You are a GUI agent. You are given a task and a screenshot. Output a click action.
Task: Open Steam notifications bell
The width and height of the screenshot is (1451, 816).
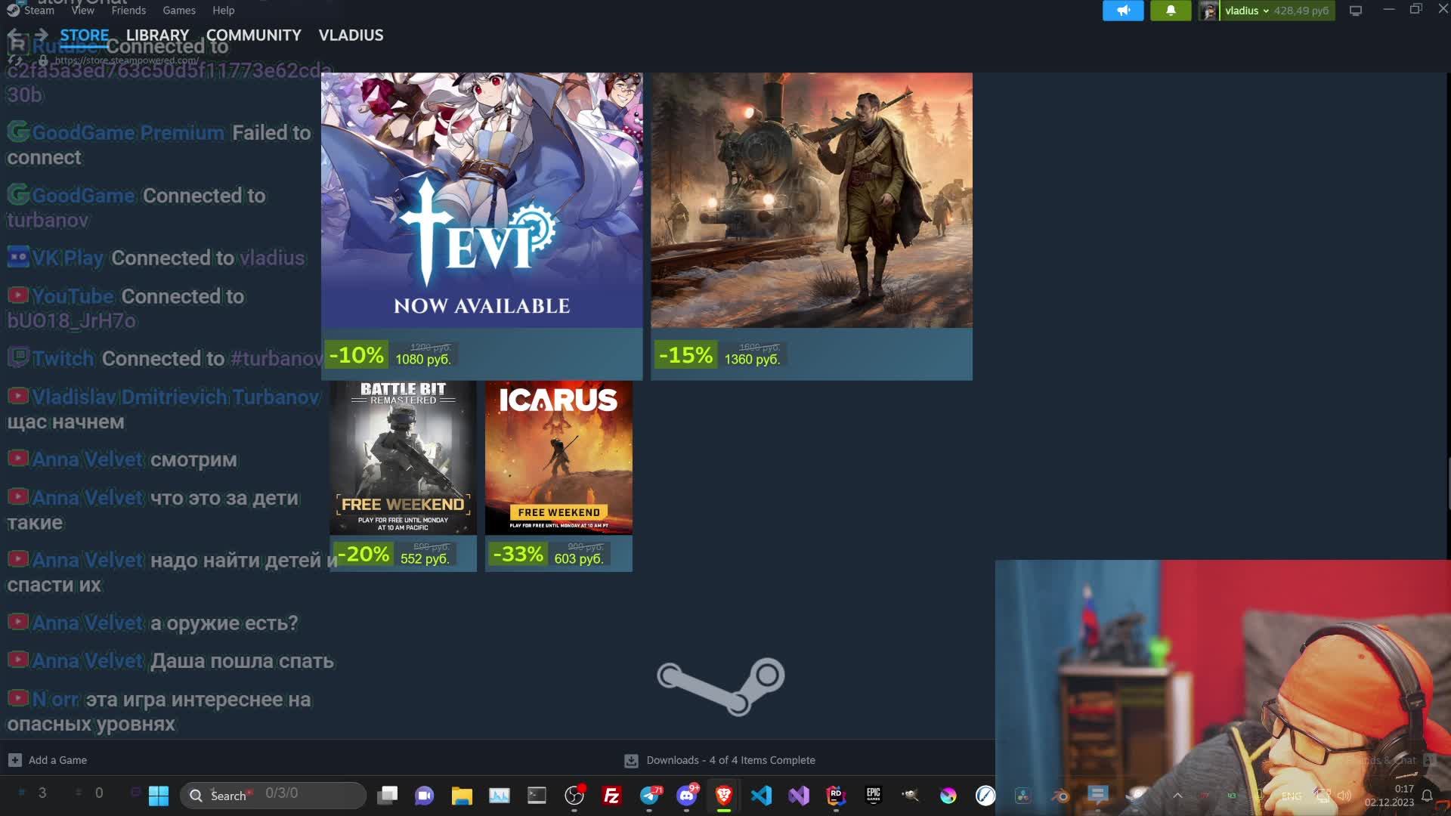pyautogui.click(x=1170, y=11)
